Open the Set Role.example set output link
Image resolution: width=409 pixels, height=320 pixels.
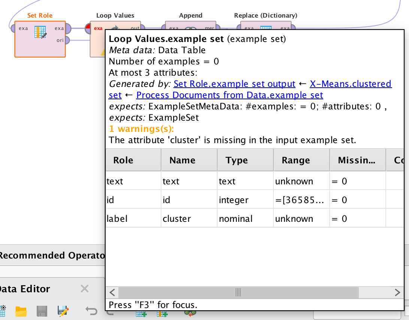click(234, 84)
